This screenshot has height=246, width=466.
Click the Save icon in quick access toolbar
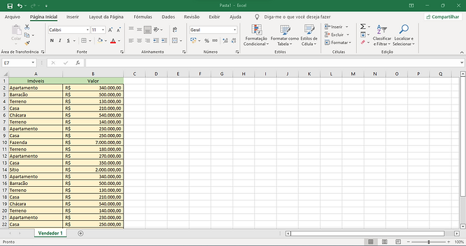tap(10, 6)
